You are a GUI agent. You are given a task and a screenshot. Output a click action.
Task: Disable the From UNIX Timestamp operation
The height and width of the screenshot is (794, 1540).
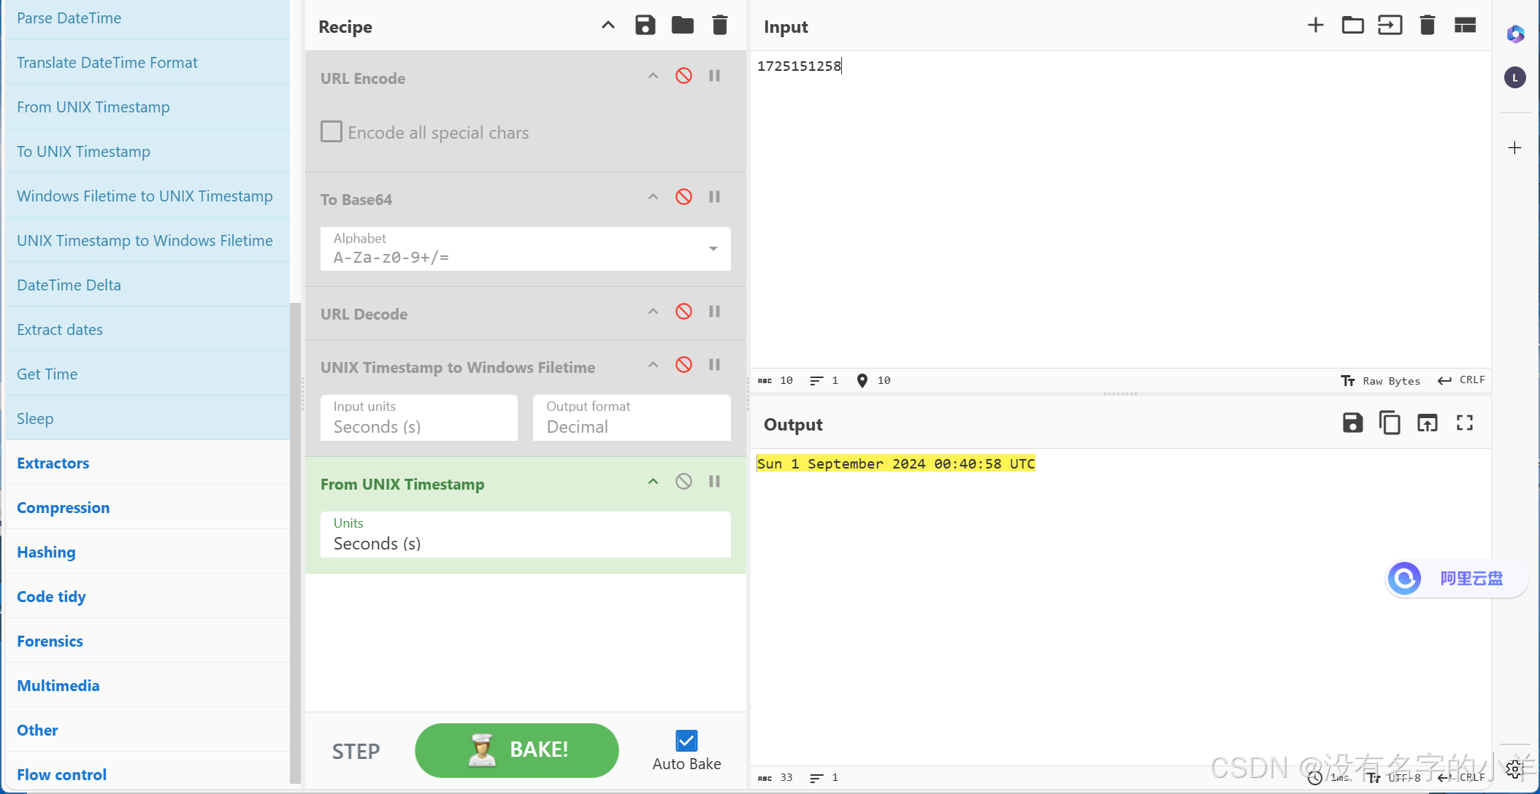pyautogui.click(x=683, y=482)
